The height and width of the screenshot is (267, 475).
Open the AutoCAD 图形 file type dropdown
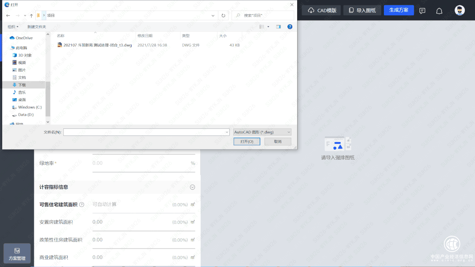(x=262, y=132)
